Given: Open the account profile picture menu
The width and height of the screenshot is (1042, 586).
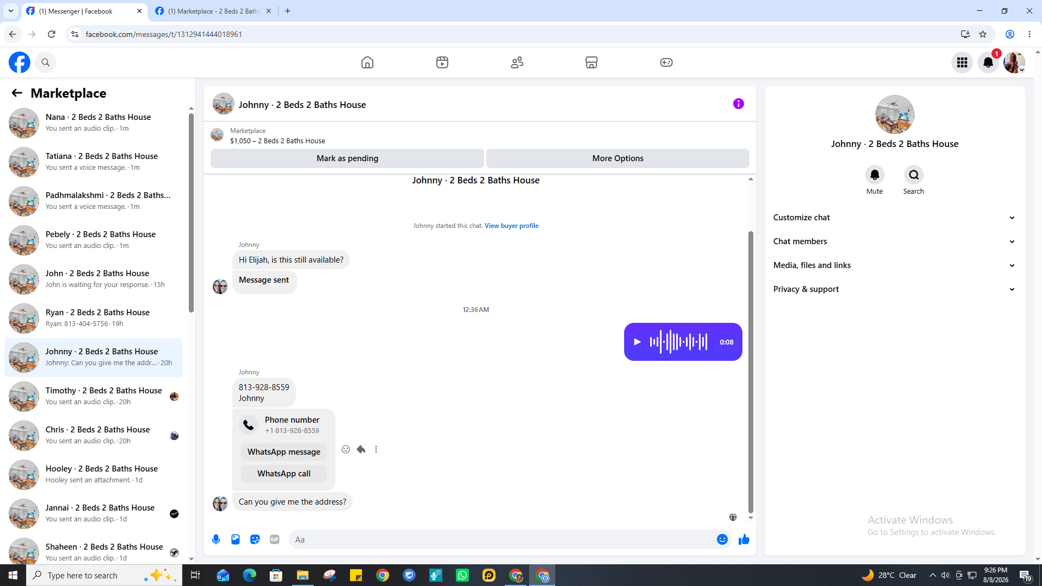Looking at the screenshot, I should pyautogui.click(x=1014, y=62).
